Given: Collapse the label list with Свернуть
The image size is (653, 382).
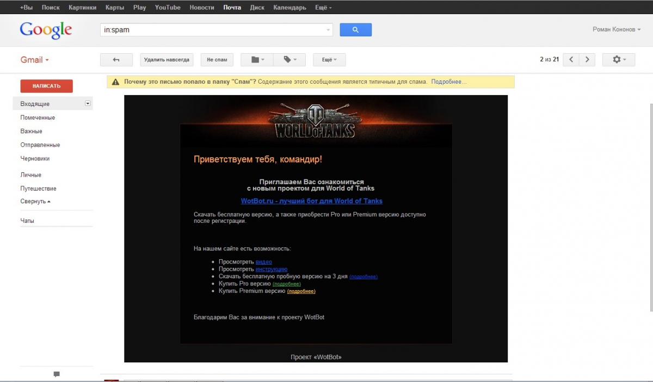Looking at the screenshot, I should 35,201.
